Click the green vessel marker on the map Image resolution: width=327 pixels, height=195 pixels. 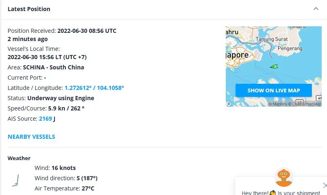(273, 66)
